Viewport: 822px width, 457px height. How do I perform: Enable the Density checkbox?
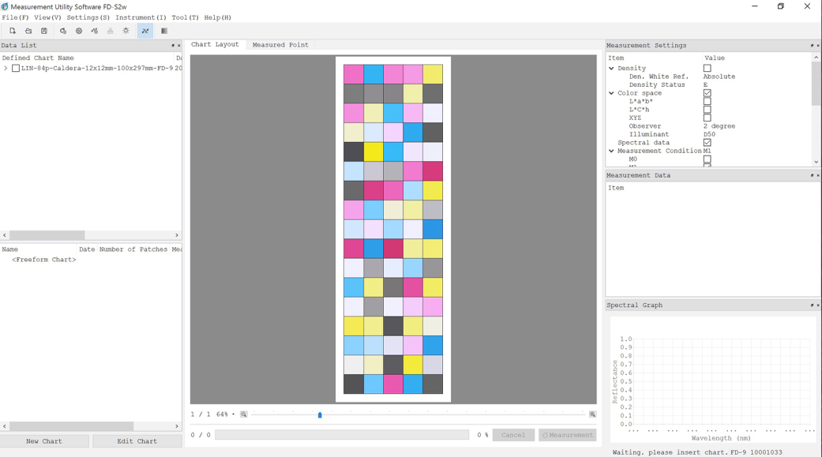coord(707,69)
